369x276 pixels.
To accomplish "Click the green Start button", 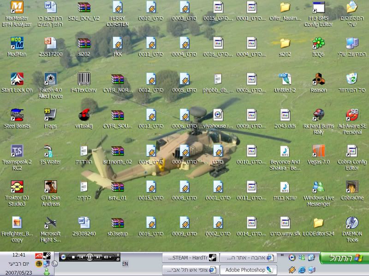I will (x=344, y=258).
